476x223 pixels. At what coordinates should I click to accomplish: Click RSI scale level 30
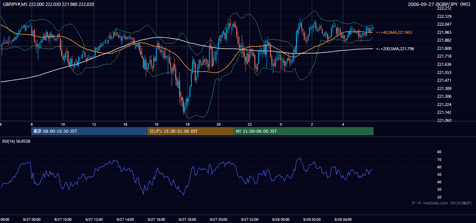pos(439,190)
